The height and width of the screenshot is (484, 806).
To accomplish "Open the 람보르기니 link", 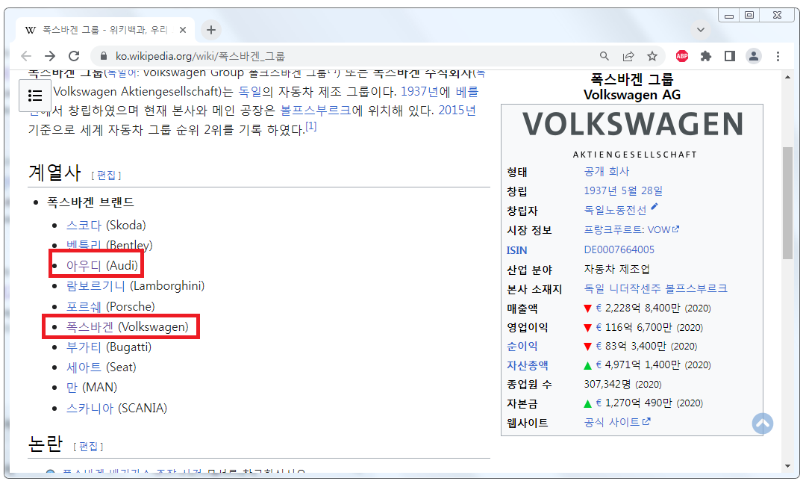I will pyautogui.click(x=96, y=286).
